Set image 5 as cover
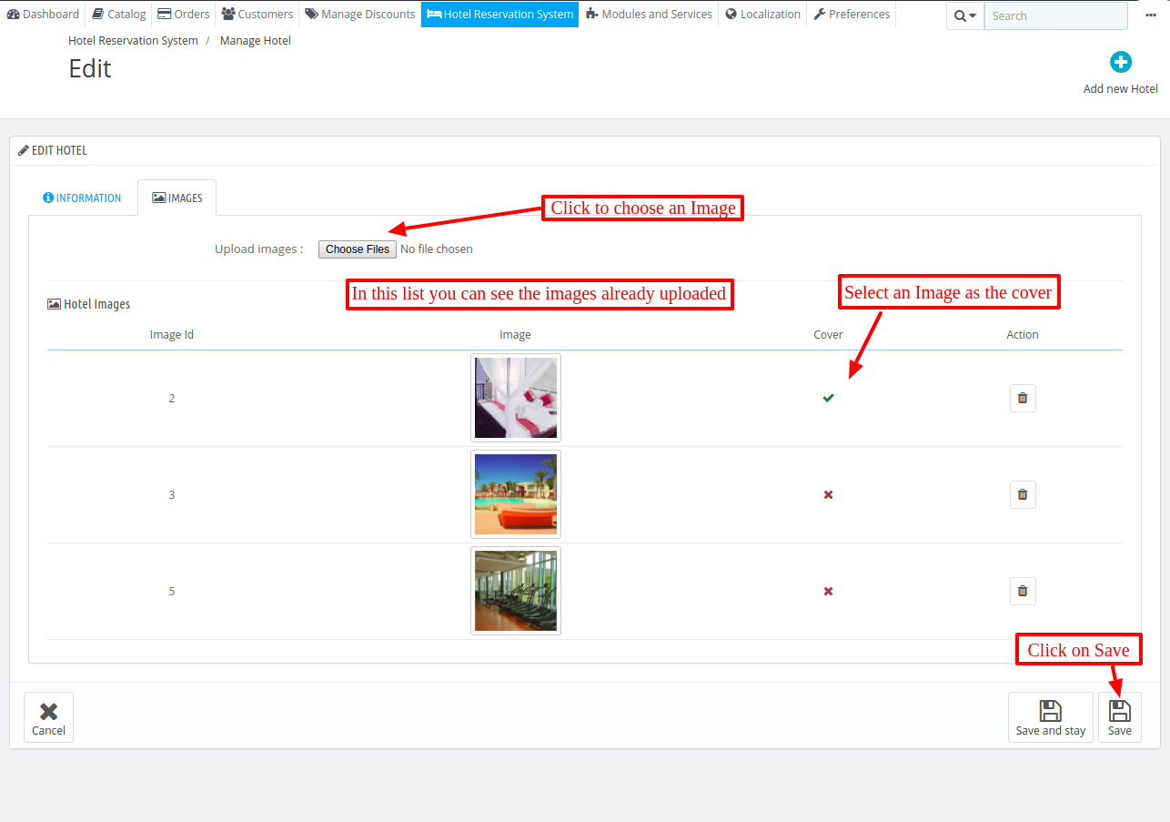Screen dimensions: 1170x822 coord(828,591)
